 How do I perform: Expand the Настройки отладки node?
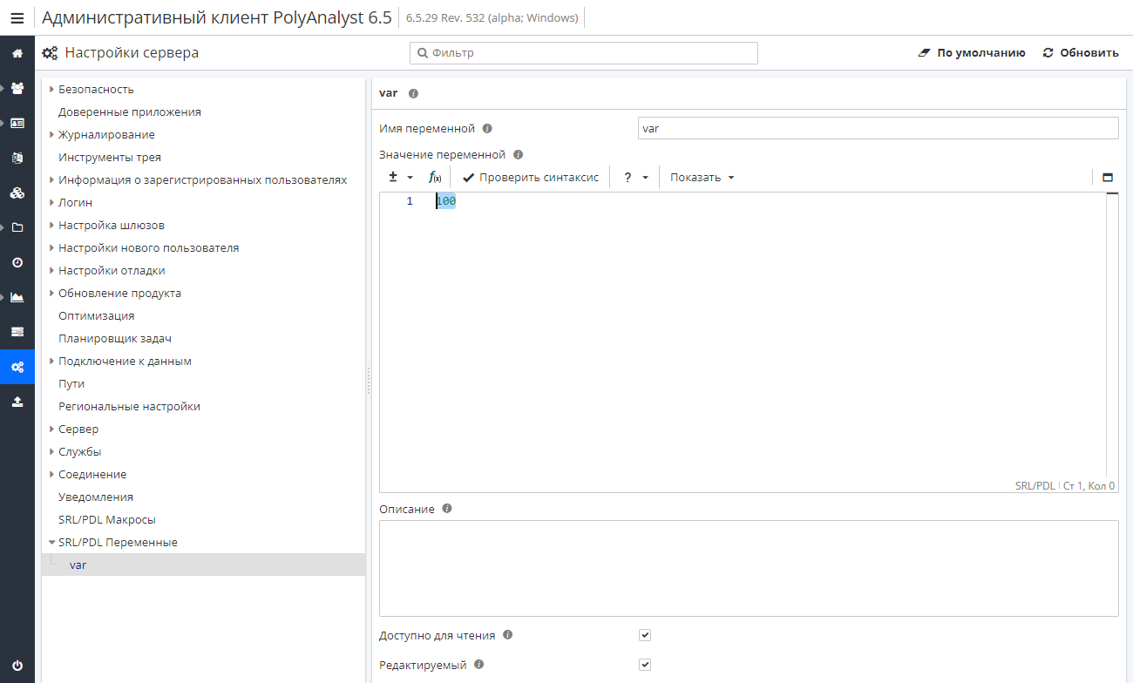click(x=52, y=270)
